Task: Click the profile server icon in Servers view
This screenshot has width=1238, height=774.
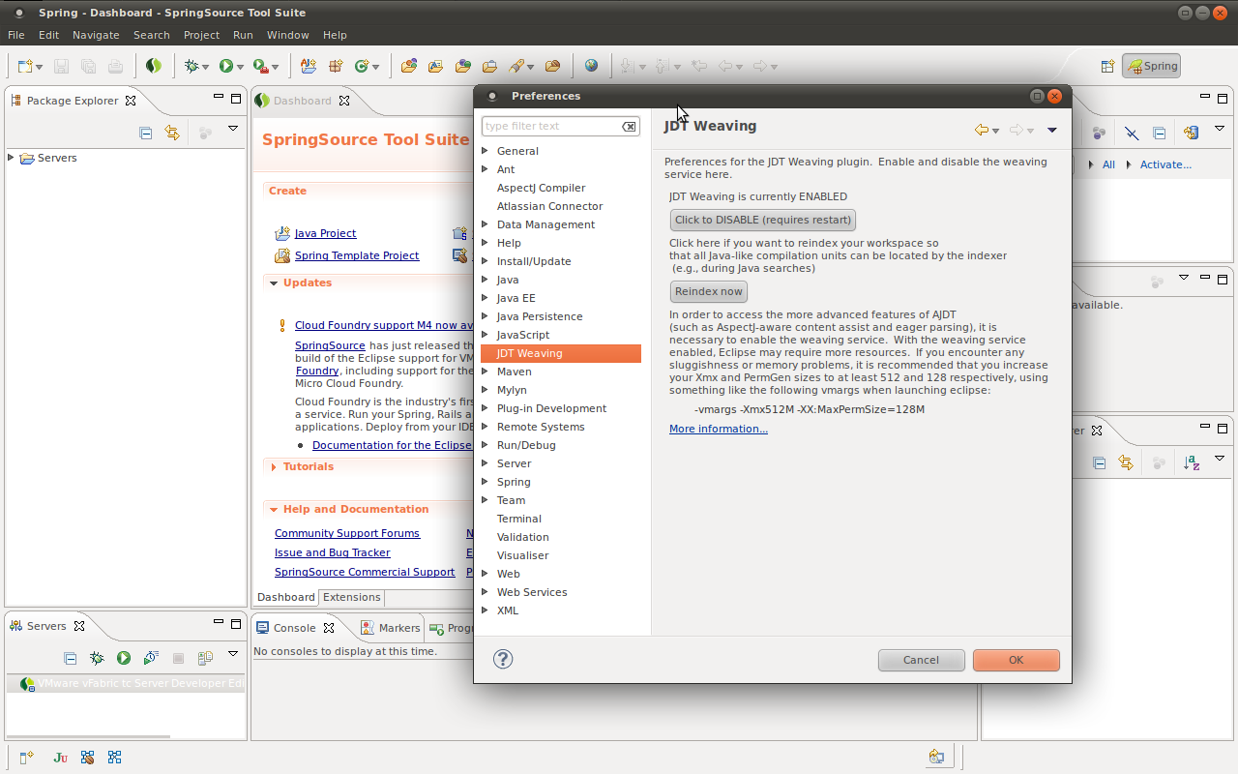Action: coord(151,658)
